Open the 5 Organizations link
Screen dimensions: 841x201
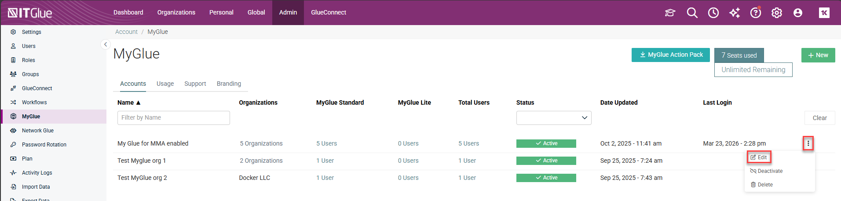(x=261, y=143)
